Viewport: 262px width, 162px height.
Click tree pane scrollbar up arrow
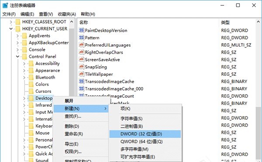[72, 22]
